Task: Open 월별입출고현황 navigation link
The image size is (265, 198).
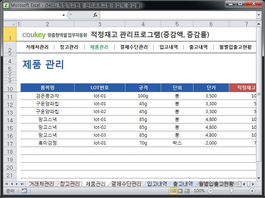Action: pyautogui.click(x=235, y=47)
